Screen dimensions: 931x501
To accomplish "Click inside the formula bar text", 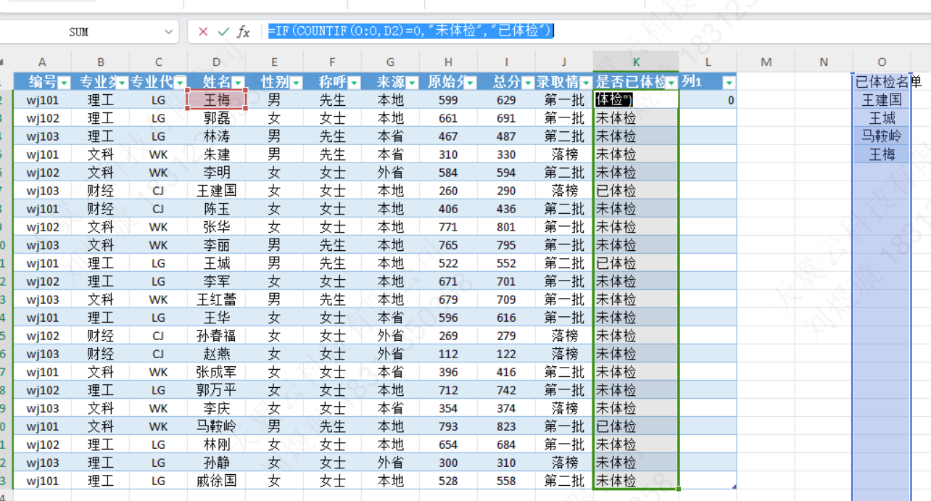I will [410, 30].
